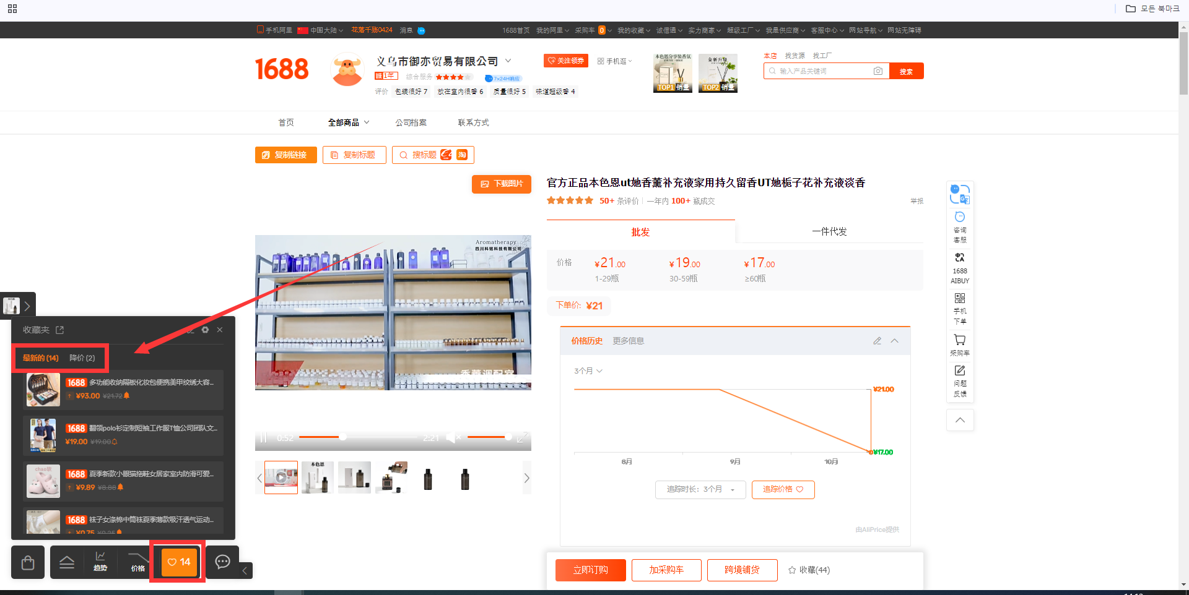Click the browser apps grid icon
This screenshot has height=595, width=1189.
coord(12,9)
